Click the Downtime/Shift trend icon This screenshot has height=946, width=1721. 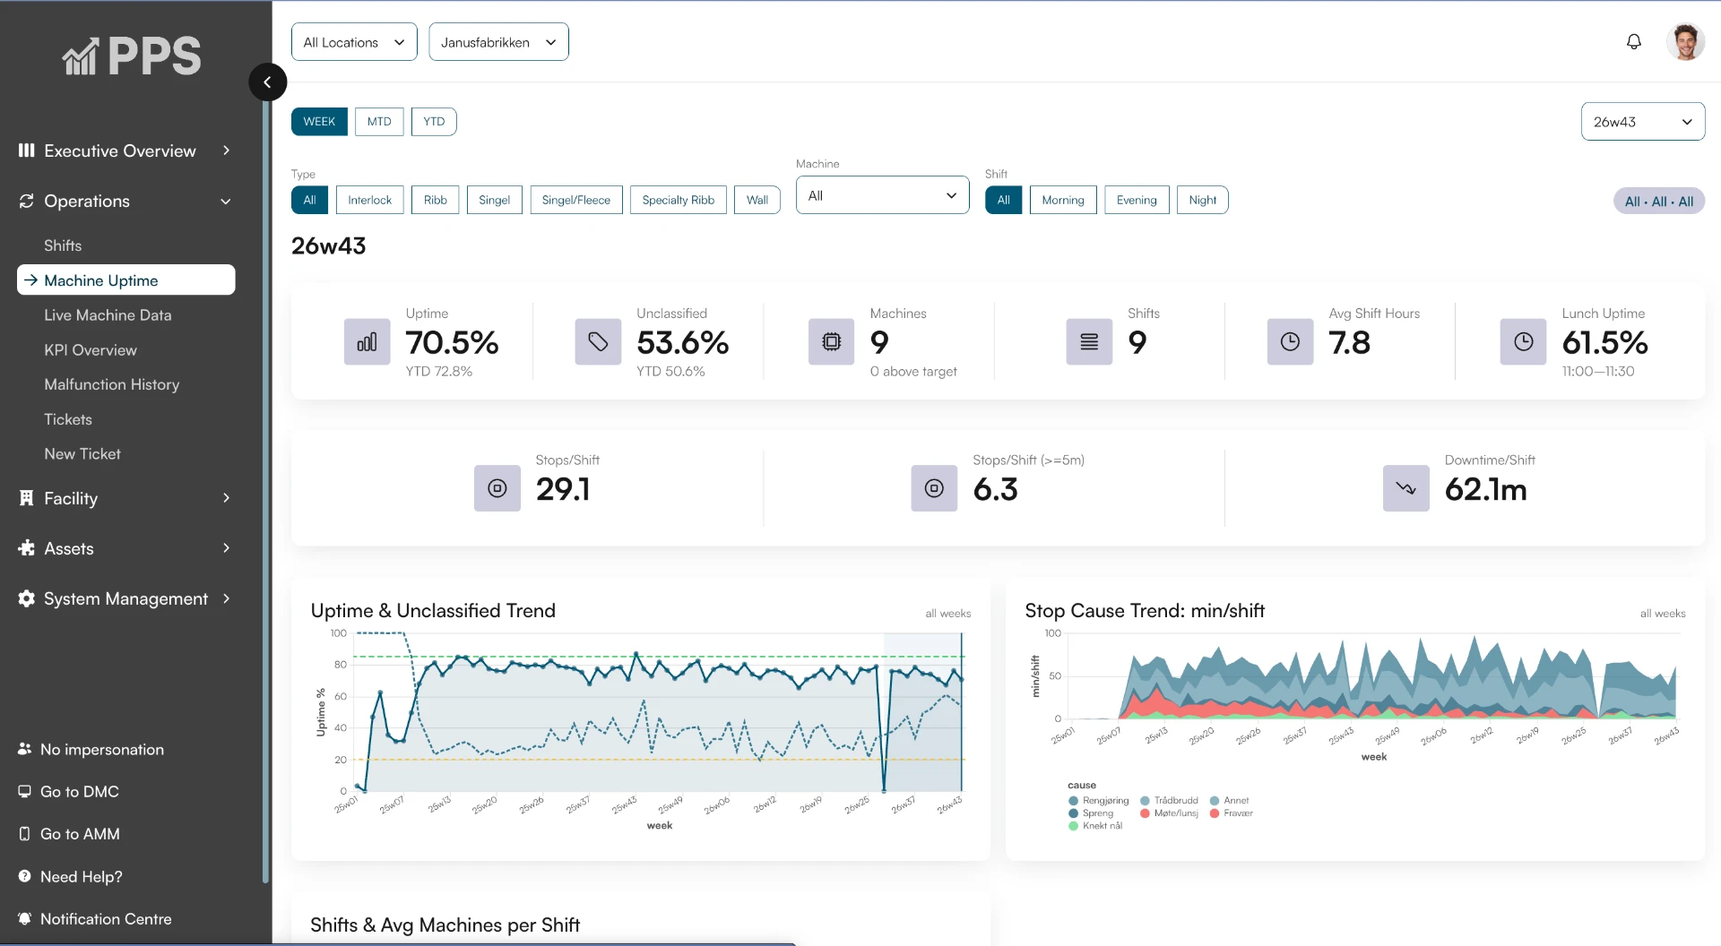(1405, 488)
